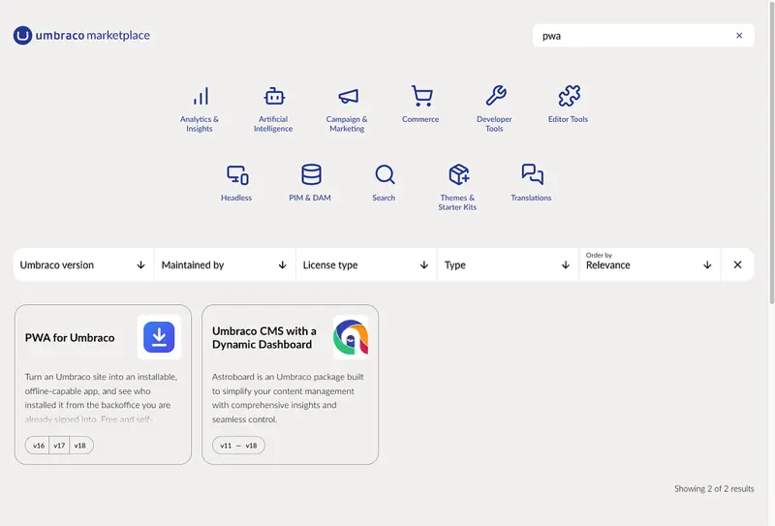The height and width of the screenshot is (526, 775).
Task: Open the Themes & Starter Kits box icon
Action: point(458,174)
